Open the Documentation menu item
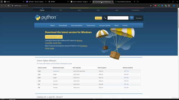The image size is (179, 100). [77, 25]
